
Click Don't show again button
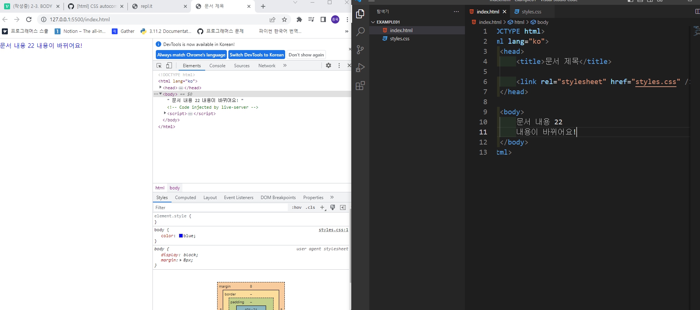[x=306, y=55]
